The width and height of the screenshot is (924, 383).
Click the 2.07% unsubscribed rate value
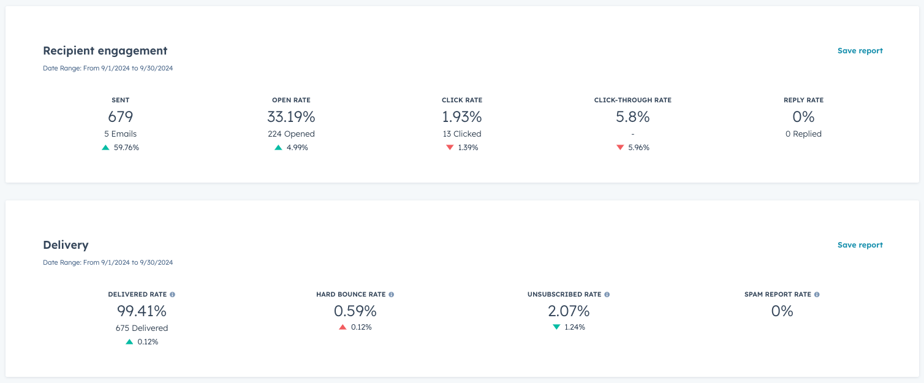tap(569, 311)
